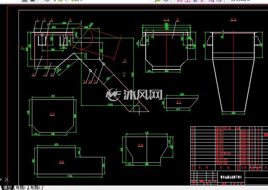Select the vertical 1502 dimension text

pyautogui.click(x=133, y=75)
